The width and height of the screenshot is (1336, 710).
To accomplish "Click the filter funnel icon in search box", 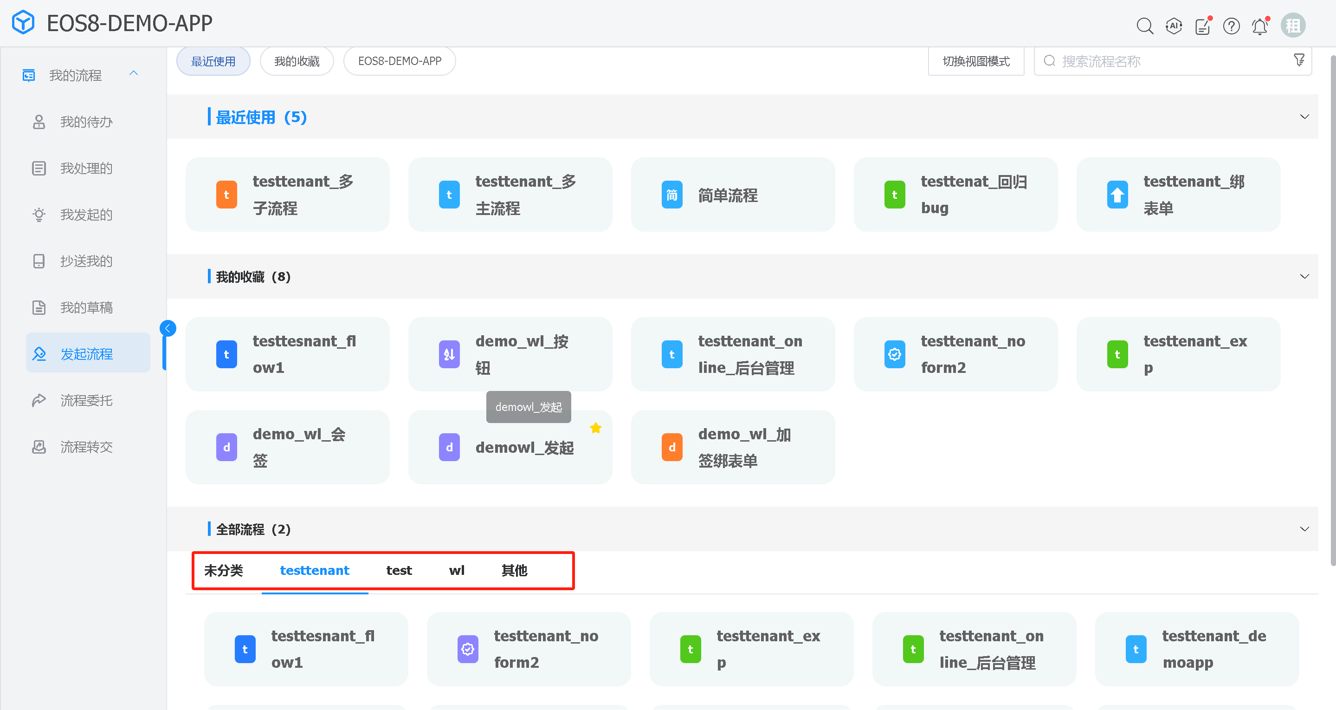I will pos(1299,61).
